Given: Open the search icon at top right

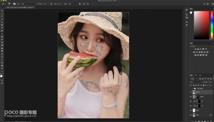Looking at the screenshot, I should 204,4.
